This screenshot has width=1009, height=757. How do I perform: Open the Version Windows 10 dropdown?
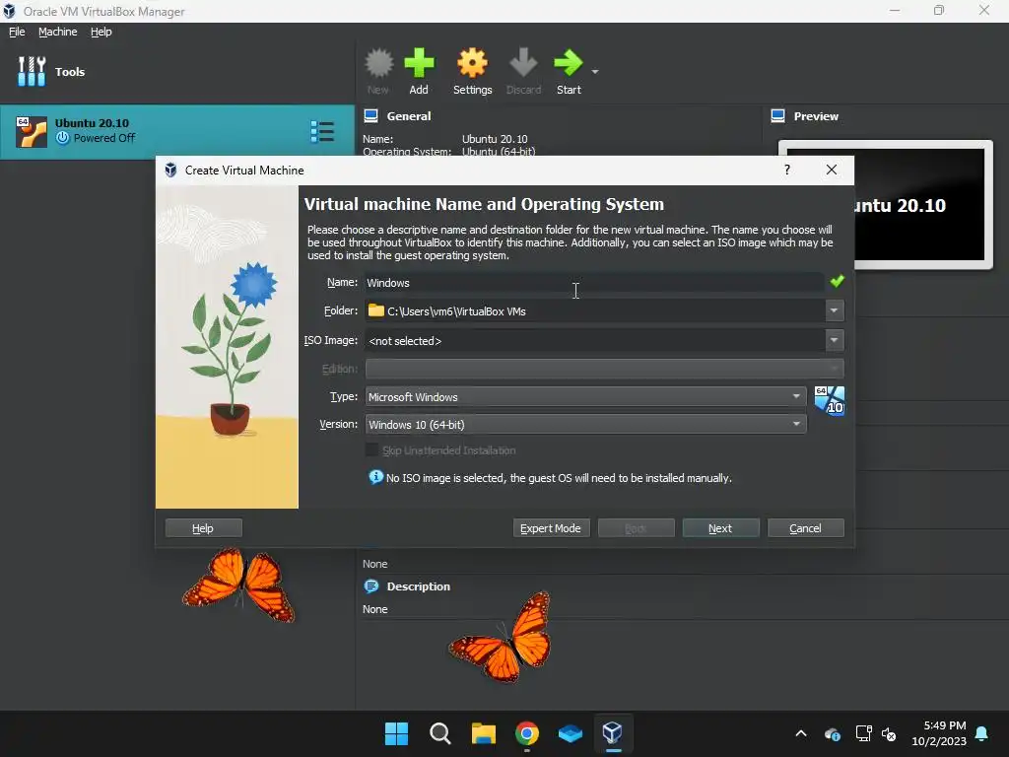[x=585, y=424]
